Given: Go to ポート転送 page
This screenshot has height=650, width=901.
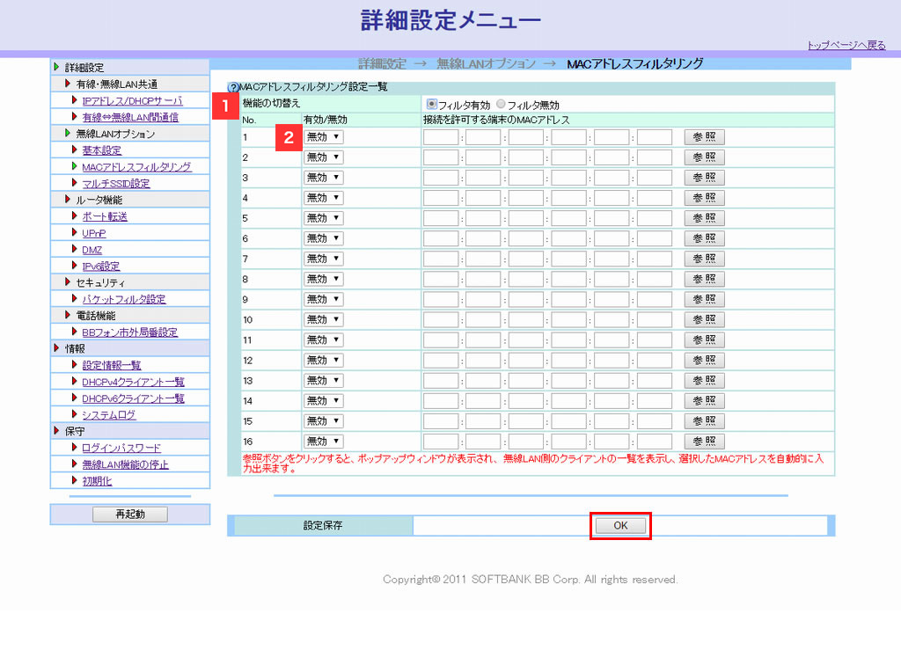Looking at the screenshot, I should 105,216.
